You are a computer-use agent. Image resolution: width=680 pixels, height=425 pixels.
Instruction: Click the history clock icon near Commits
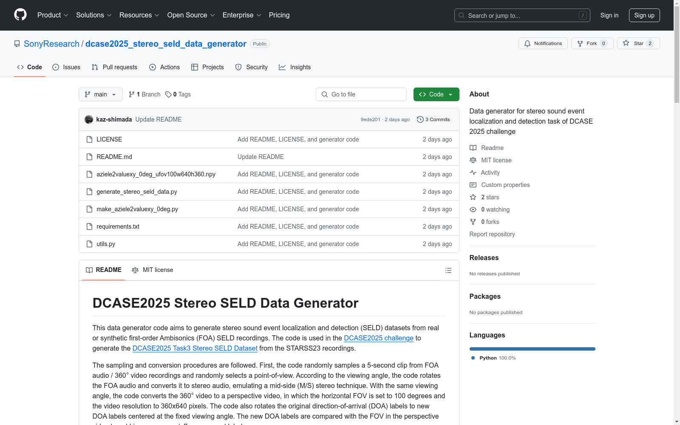coord(420,119)
